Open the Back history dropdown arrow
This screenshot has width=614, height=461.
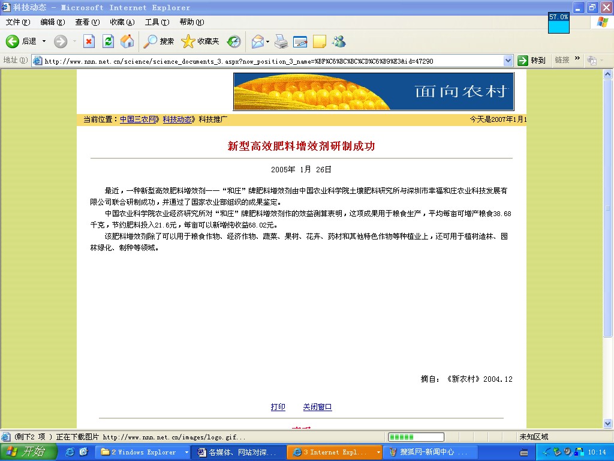44,41
